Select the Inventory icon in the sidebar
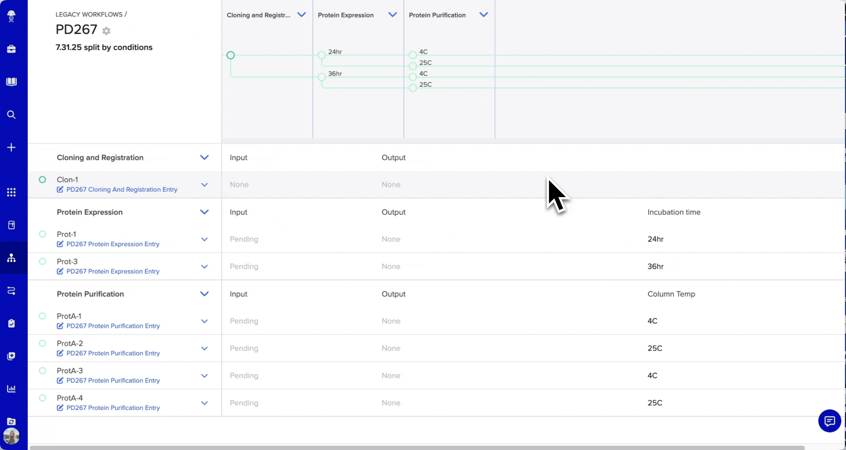 [11, 225]
